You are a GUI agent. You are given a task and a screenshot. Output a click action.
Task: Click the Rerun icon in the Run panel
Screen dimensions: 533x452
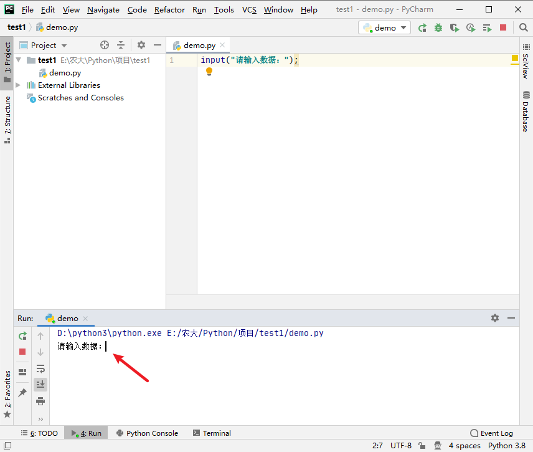(22, 336)
